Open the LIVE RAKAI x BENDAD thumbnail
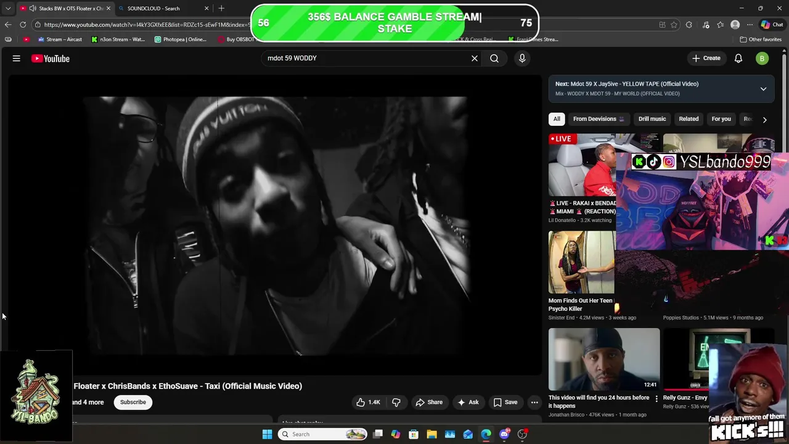The width and height of the screenshot is (789, 444). [x=582, y=165]
